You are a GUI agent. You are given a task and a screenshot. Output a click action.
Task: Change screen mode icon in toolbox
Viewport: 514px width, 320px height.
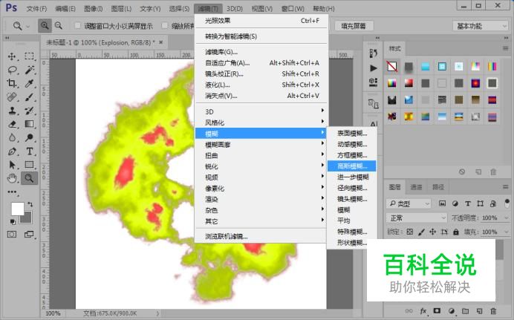(x=29, y=234)
